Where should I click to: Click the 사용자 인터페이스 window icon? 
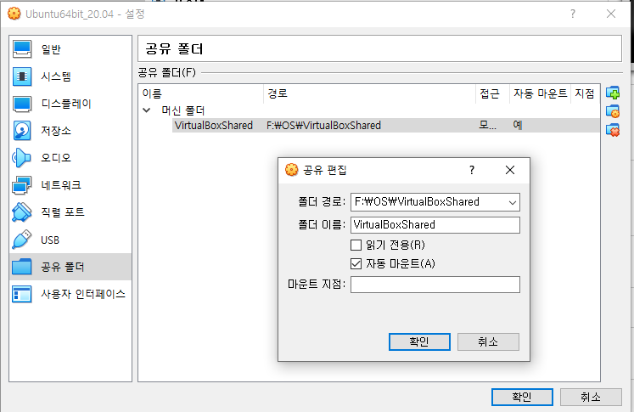(x=22, y=294)
